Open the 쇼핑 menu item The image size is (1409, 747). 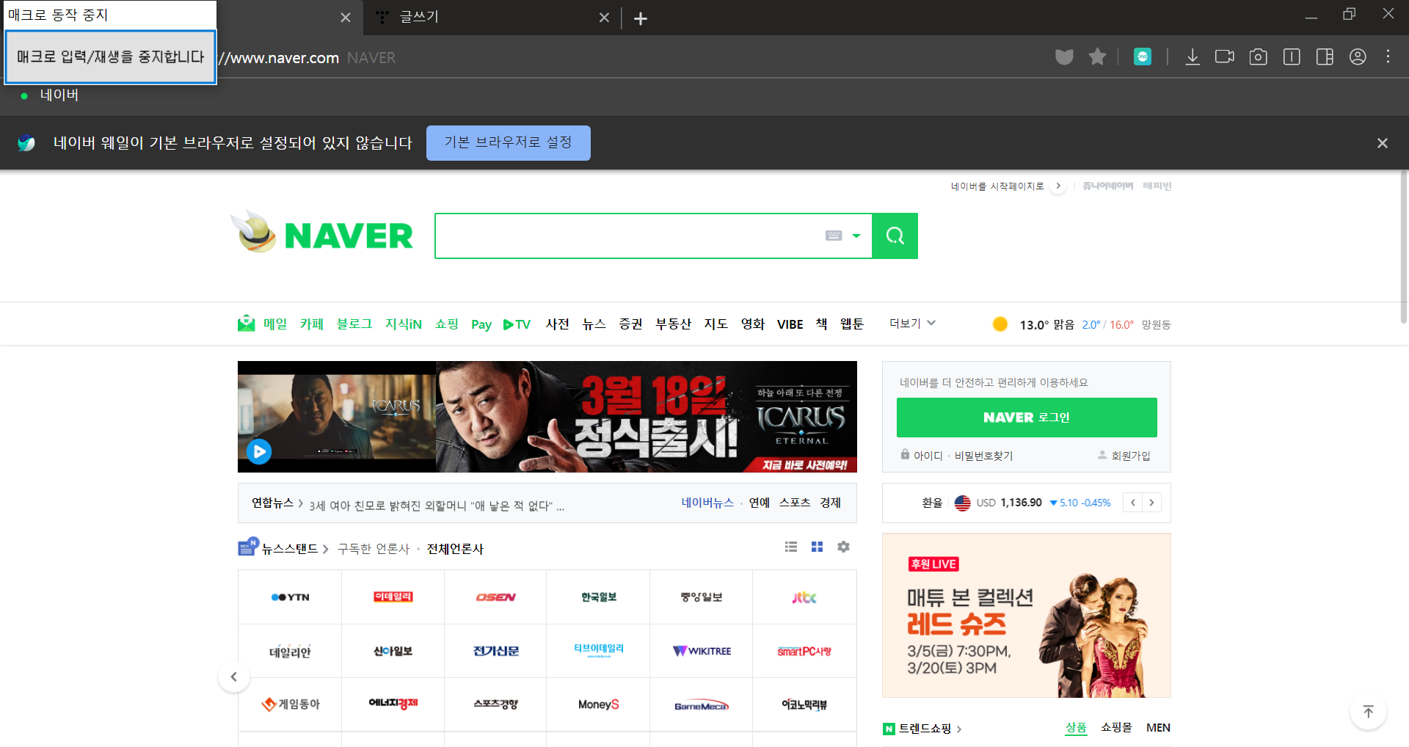(x=447, y=324)
